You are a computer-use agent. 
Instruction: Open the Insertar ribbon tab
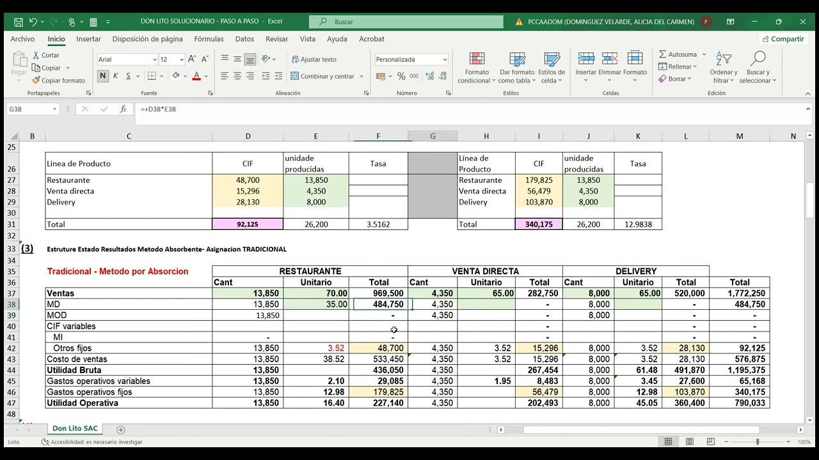[88, 39]
